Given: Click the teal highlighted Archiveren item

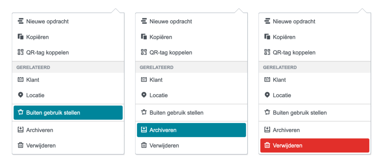Looking at the screenshot, I should (x=191, y=130).
